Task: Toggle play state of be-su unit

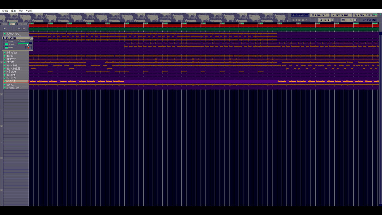Action: pyautogui.click(x=5, y=56)
